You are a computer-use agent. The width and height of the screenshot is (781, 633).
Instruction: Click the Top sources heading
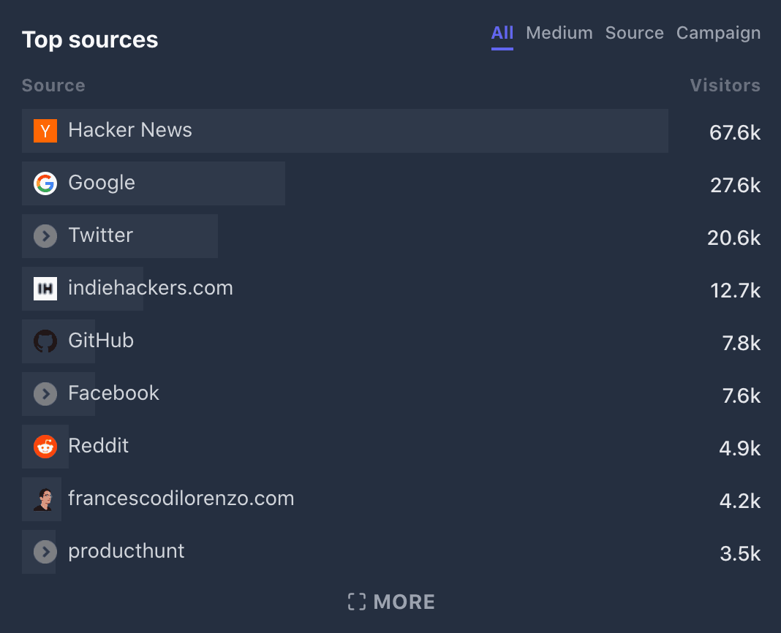click(90, 39)
